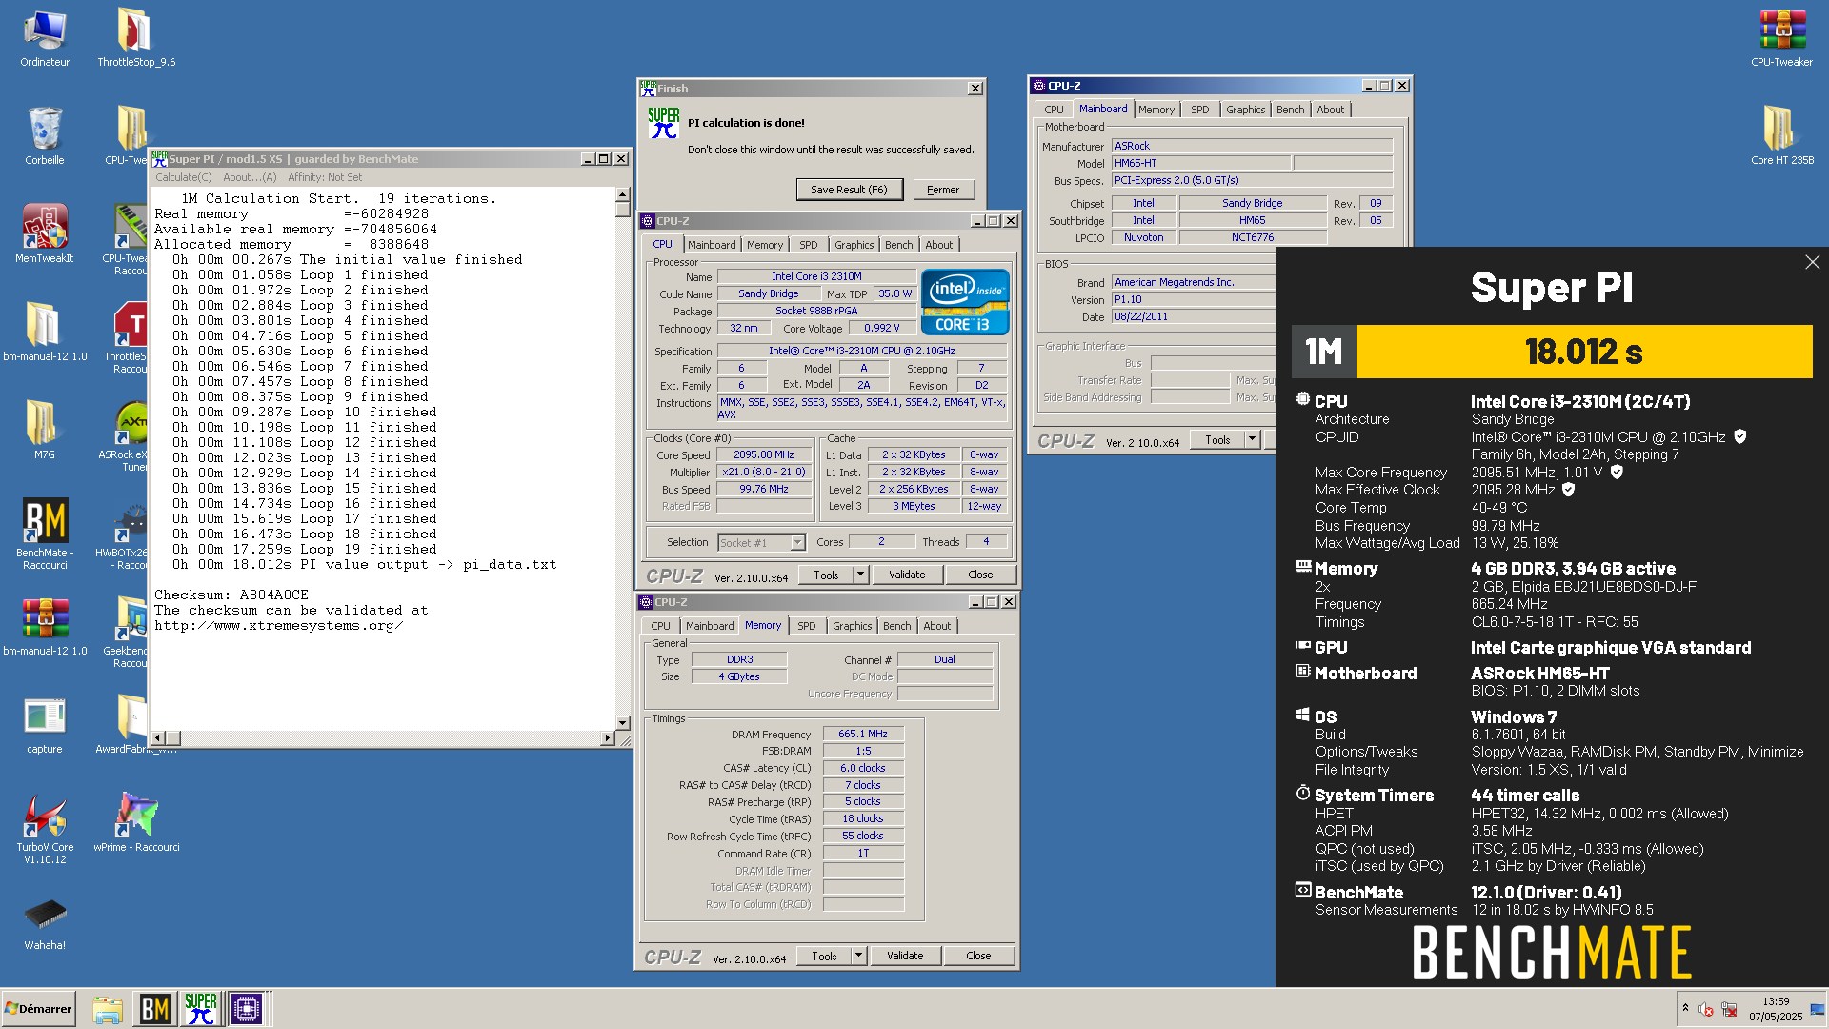Click the Fermer button
Image resolution: width=1829 pixels, height=1029 pixels.
click(943, 190)
